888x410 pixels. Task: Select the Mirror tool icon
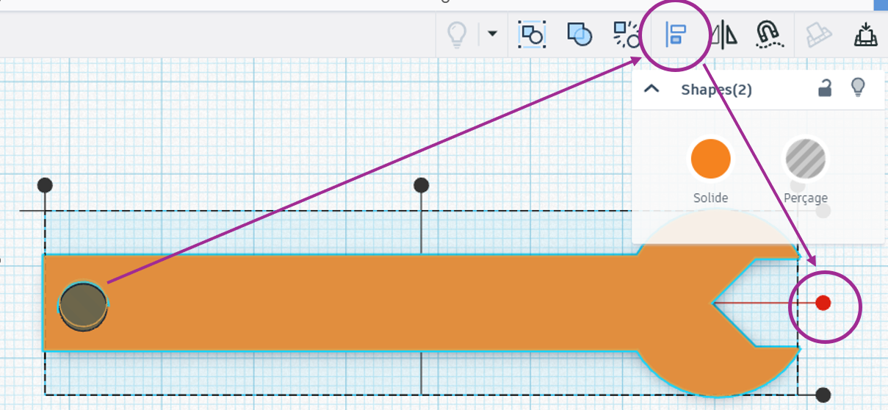click(723, 35)
